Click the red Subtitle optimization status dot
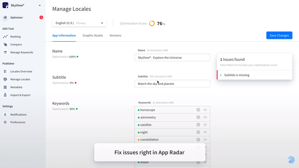Image resolution: width=299 pixels, height=168 pixels. [75, 83]
